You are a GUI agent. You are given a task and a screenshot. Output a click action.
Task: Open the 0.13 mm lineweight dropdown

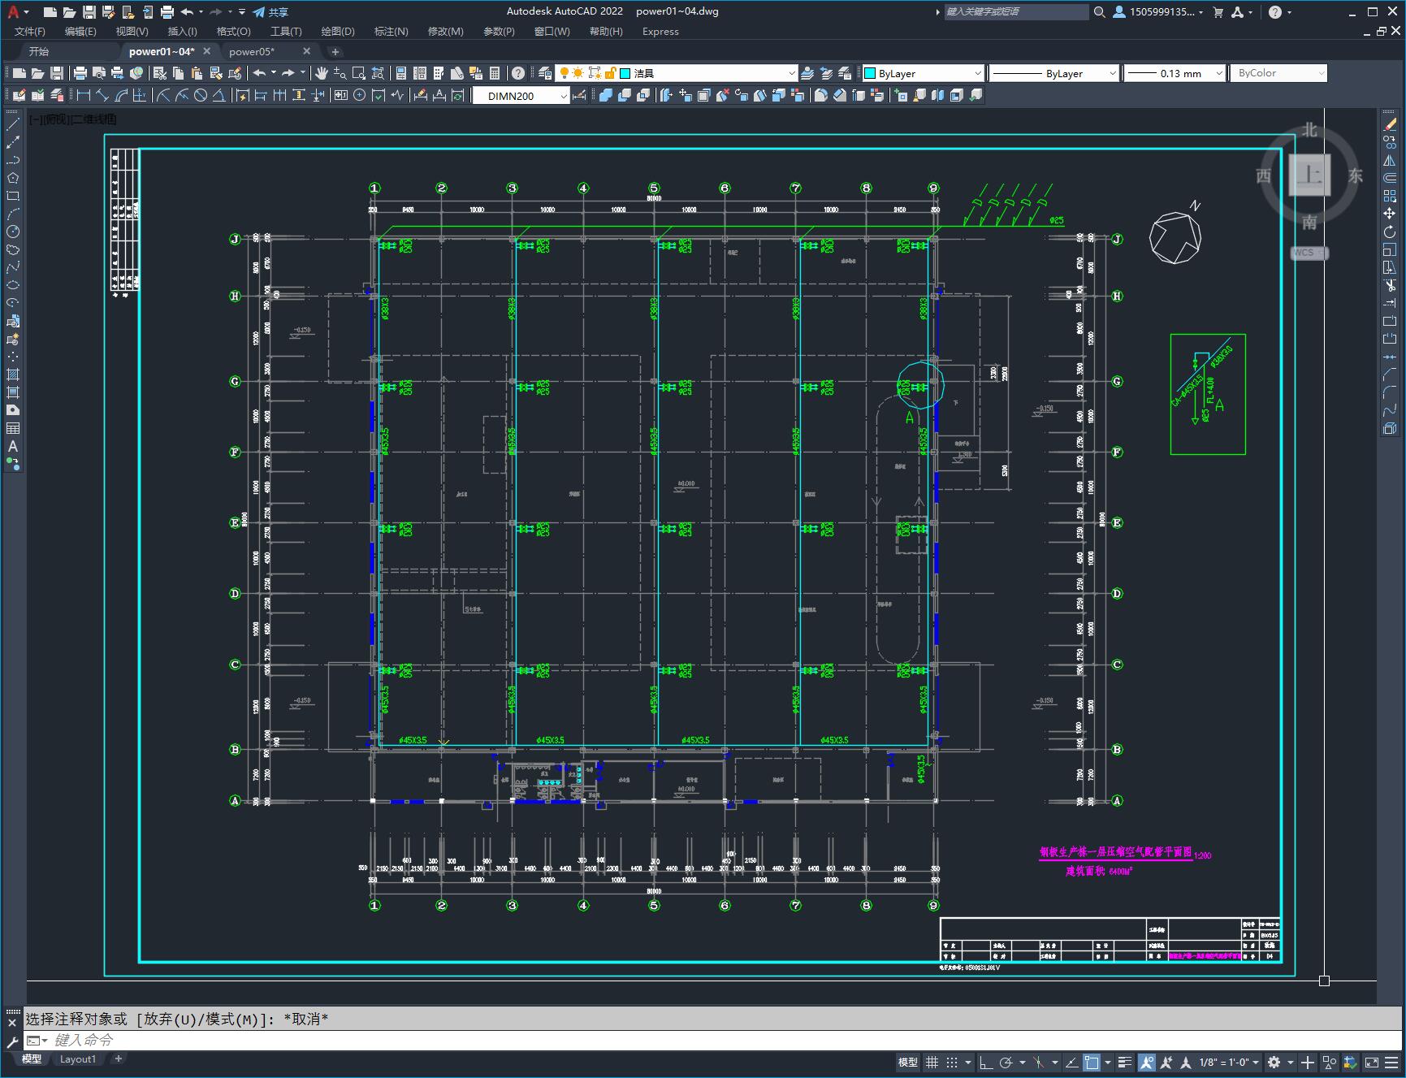point(1175,73)
